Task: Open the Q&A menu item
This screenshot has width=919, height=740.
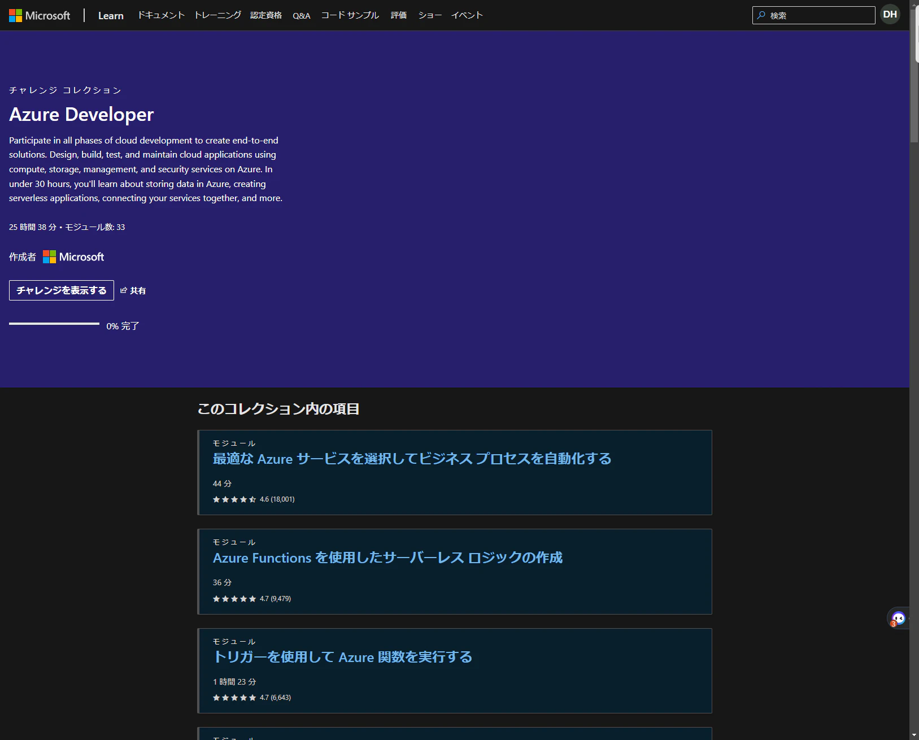Action: pos(302,15)
